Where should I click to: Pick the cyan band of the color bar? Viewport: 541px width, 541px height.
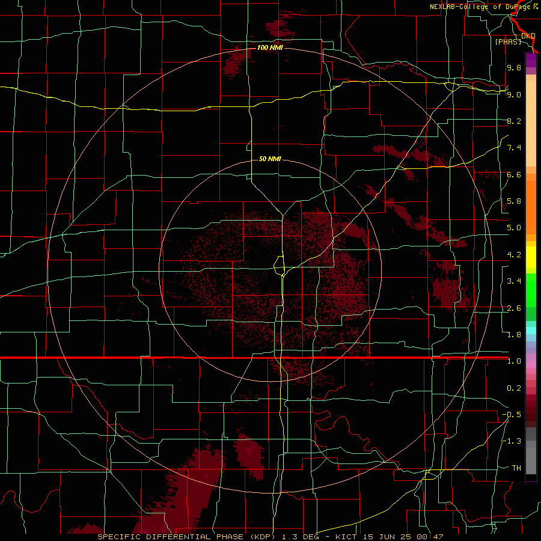point(531,331)
